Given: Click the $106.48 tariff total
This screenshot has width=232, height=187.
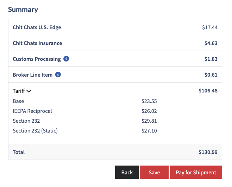Looking at the screenshot, I should point(208,91).
